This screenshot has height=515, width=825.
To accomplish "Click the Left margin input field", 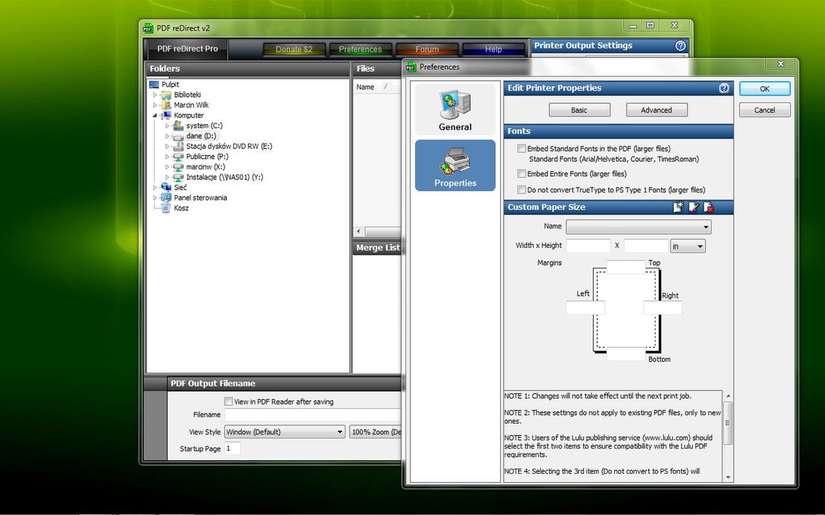I will point(585,308).
